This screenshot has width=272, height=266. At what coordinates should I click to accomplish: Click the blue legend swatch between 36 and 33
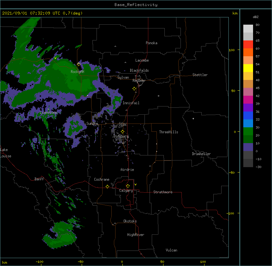point(248,115)
